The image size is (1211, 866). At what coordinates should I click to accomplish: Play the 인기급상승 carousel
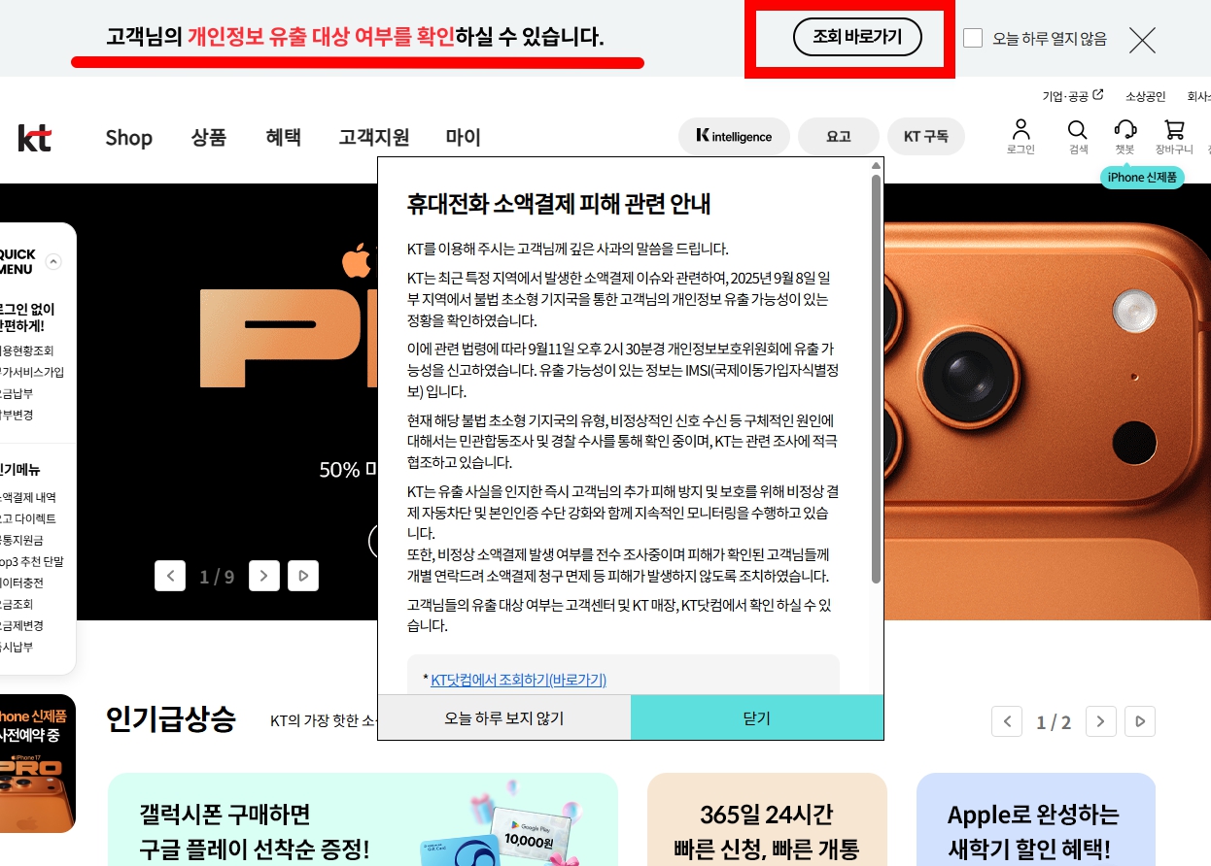tap(1140, 721)
